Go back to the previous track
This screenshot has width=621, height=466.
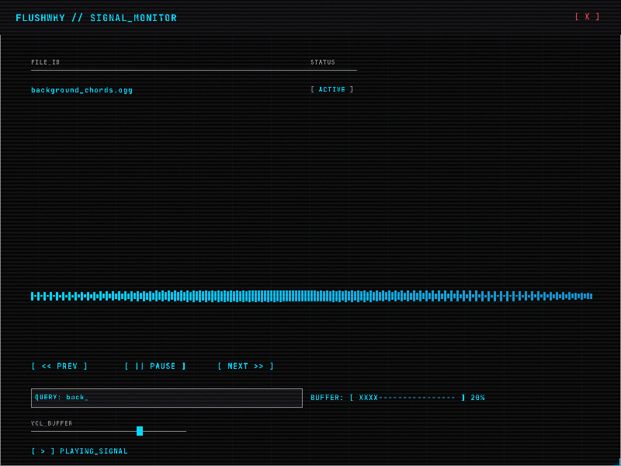tap(60, 366)
